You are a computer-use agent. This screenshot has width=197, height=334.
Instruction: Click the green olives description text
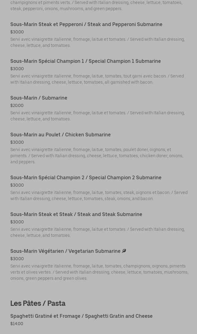tap(99, 272)
